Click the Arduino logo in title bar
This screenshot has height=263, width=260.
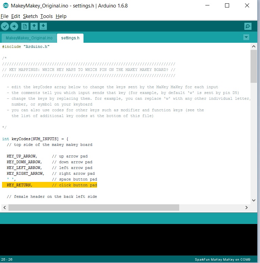6,5
